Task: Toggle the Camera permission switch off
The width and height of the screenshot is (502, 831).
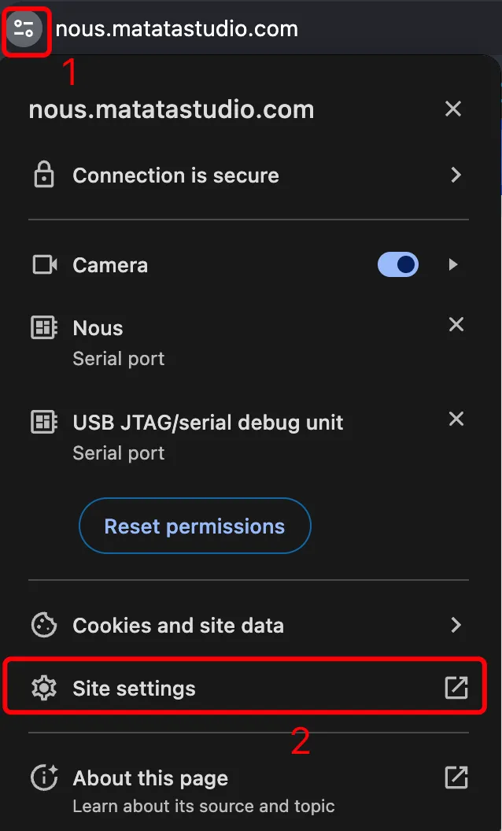Action: [398, 264]
